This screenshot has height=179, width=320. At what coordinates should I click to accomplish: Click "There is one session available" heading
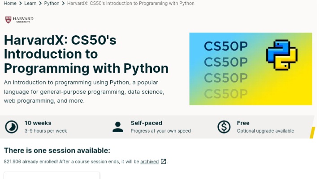point(57,150)
